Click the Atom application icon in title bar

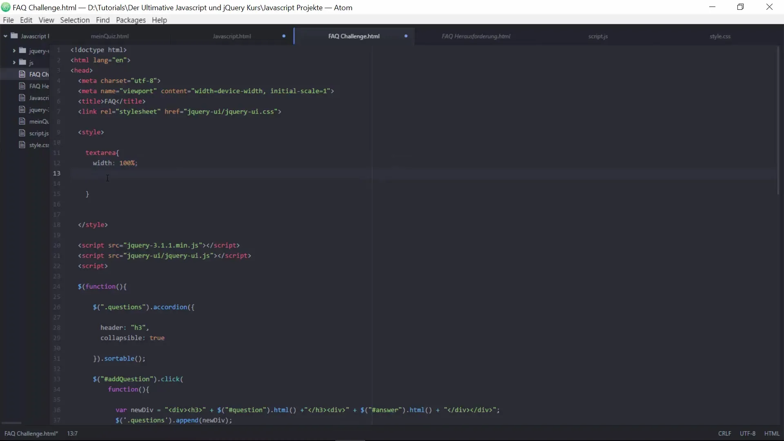pos(6,7)
